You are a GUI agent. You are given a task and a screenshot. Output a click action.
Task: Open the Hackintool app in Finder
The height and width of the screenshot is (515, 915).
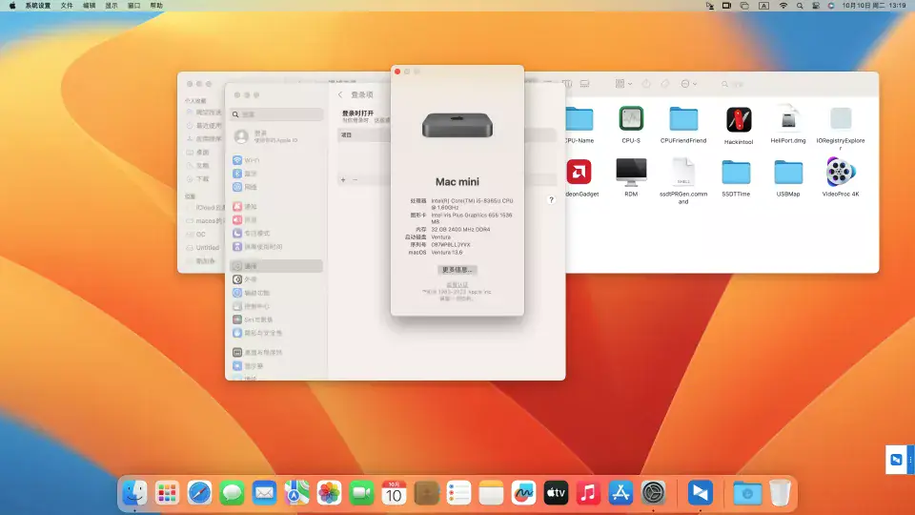[x=739, y=120]
